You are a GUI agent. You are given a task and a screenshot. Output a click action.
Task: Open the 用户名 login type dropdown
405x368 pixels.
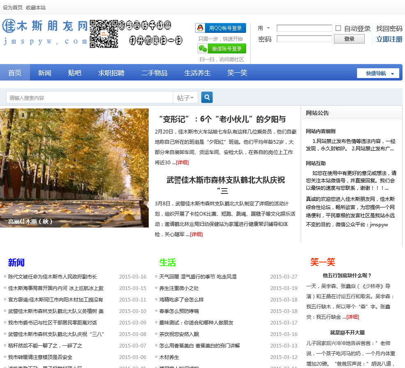(264, 28)
